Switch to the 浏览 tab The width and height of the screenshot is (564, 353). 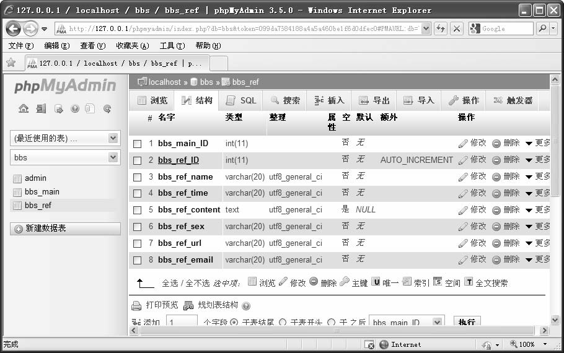tap(152, 101)
